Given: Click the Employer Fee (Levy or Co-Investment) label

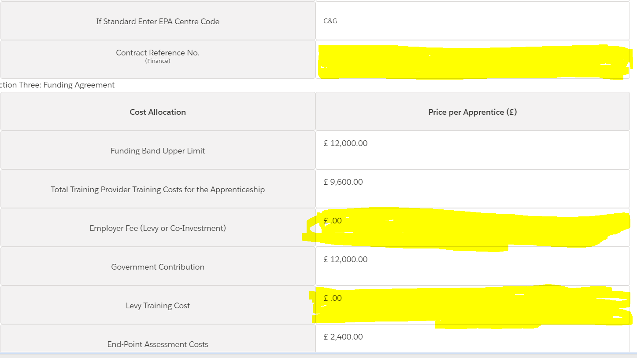Looking at the screenshot, I should coord(158,228).
